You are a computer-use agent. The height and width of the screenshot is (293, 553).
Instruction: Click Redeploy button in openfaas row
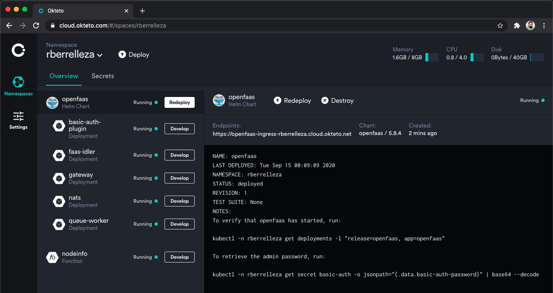pyautogui.click(x=180, y=102)
